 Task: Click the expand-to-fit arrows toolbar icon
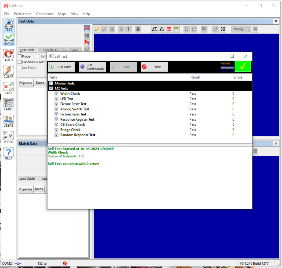click(x=223, y=29)
